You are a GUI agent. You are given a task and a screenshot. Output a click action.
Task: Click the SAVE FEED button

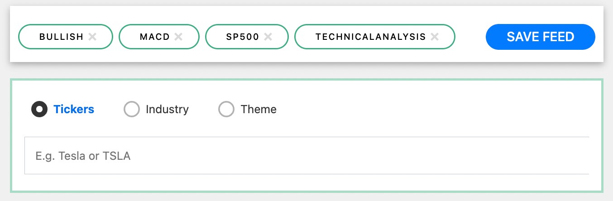coord(540,37)
